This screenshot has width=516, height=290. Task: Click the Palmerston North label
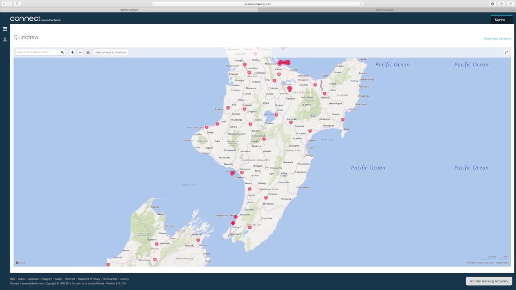pyautogui.click(x=268, y=189)
